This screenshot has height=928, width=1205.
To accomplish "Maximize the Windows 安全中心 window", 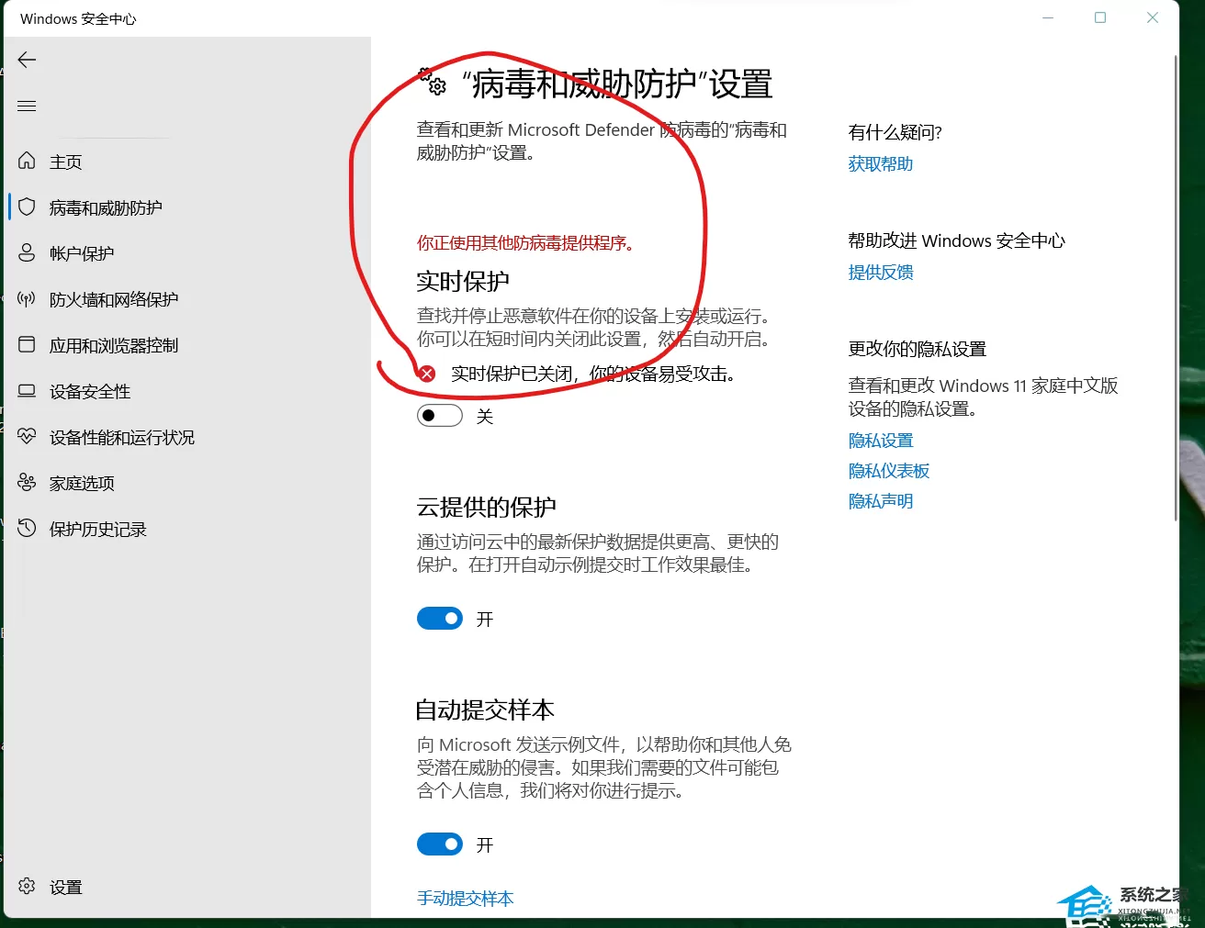I will [1100, 17].
